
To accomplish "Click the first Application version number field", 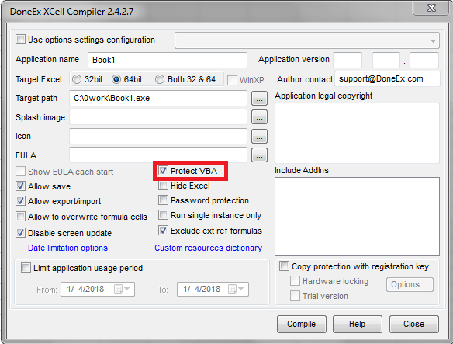I will pos(348,60).
